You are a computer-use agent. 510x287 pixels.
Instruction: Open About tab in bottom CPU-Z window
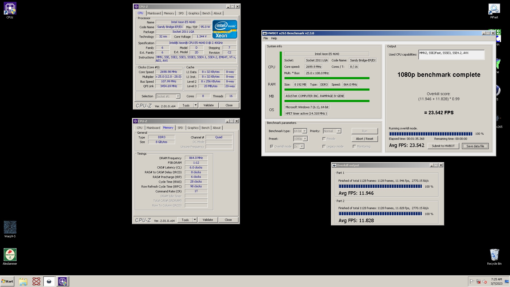tap(216, 128)
